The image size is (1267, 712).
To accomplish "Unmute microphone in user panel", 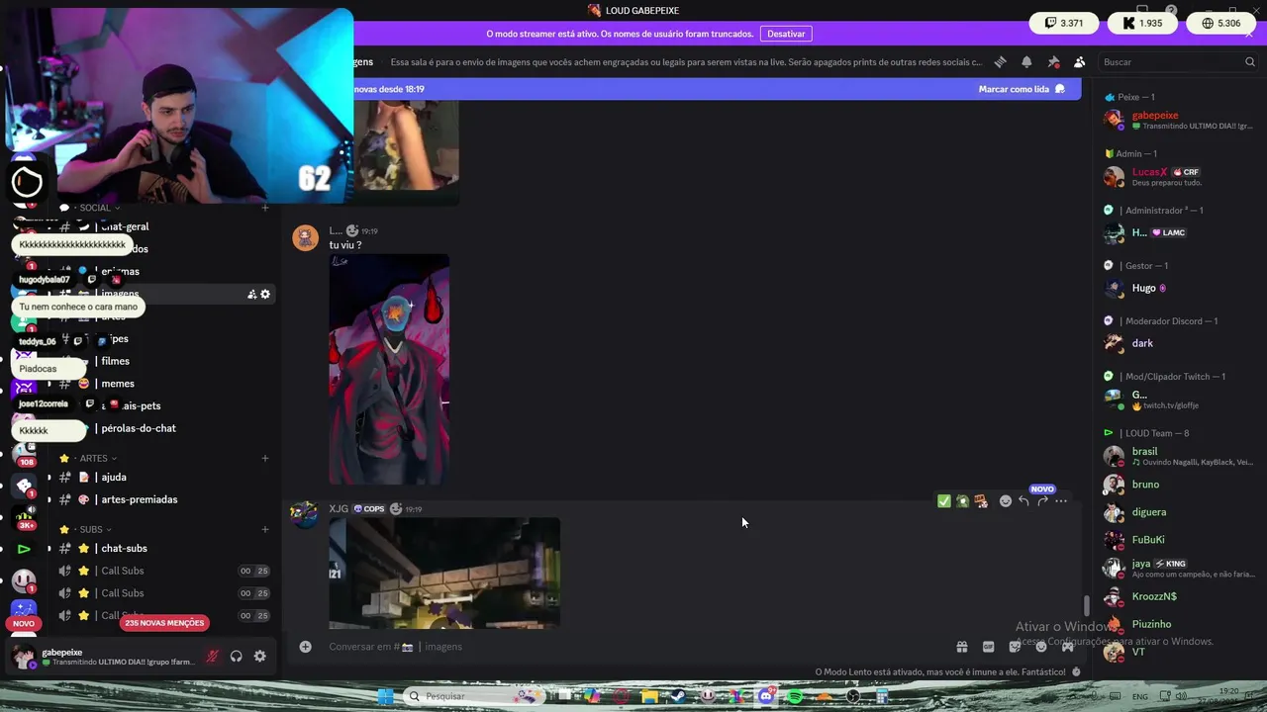I will (x=212, y=657).
